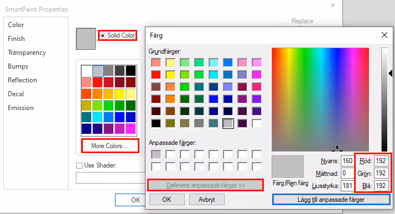Click Avbryt to cancel color selection
395x214 pixels.
click(206, 200)
